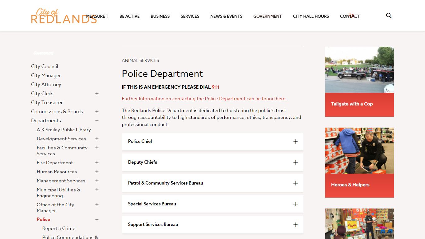Screen dimensions: 425x239
Task: Open Report a Crime sidebar link
Action: click(x=59, y=228)
